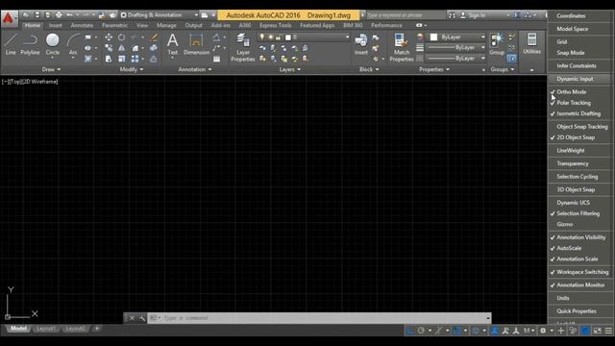Click the Open file icon in quick access toolbar

coord(26,15)
